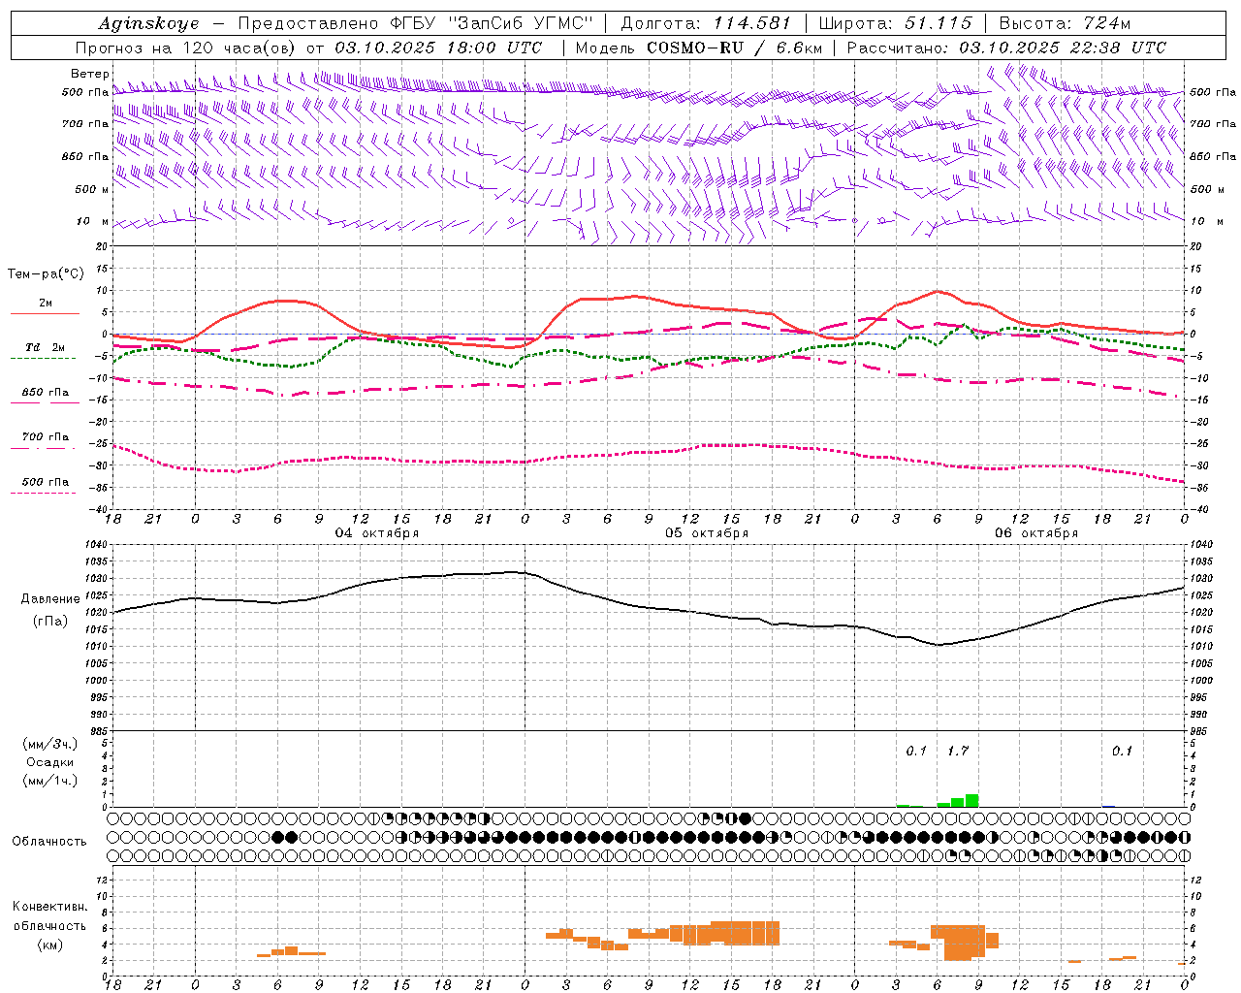
Task: Click the dotted line sample under temperature "500 гПа" legend
Action: (43, 493)
